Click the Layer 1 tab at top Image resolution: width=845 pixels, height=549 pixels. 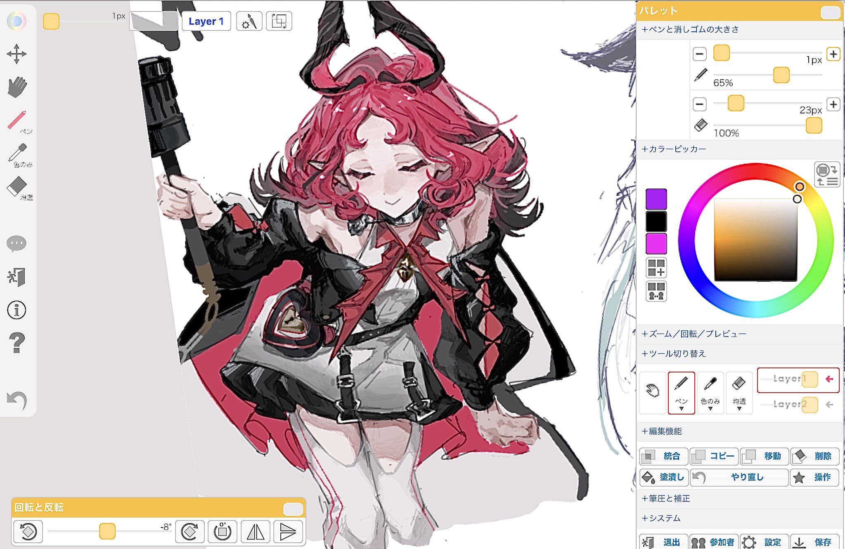click(206, 21)
